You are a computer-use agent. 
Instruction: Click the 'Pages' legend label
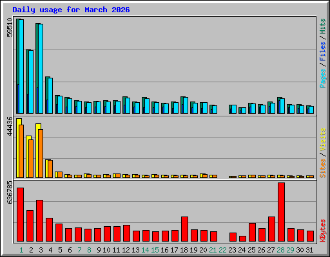tap(323, 78)
